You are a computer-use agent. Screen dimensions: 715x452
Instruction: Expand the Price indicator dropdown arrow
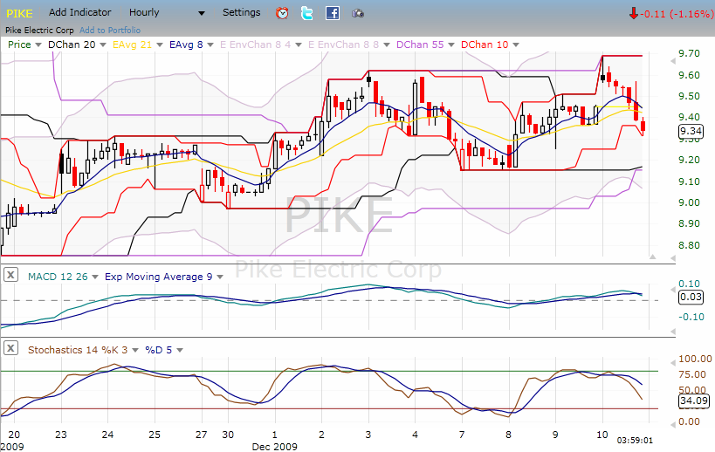pyautogui.click(x=38, y=45)
